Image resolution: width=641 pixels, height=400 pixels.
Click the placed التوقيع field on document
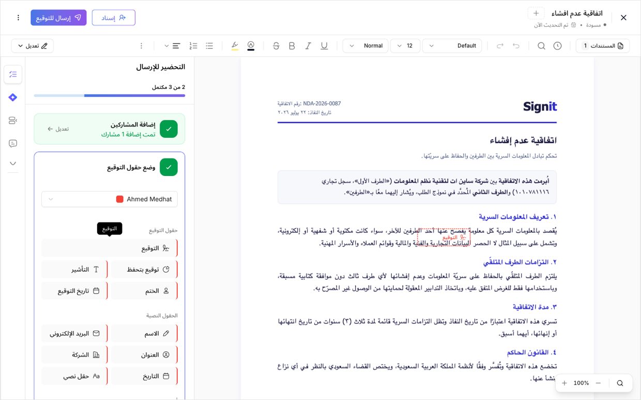[x=445, y=237]
